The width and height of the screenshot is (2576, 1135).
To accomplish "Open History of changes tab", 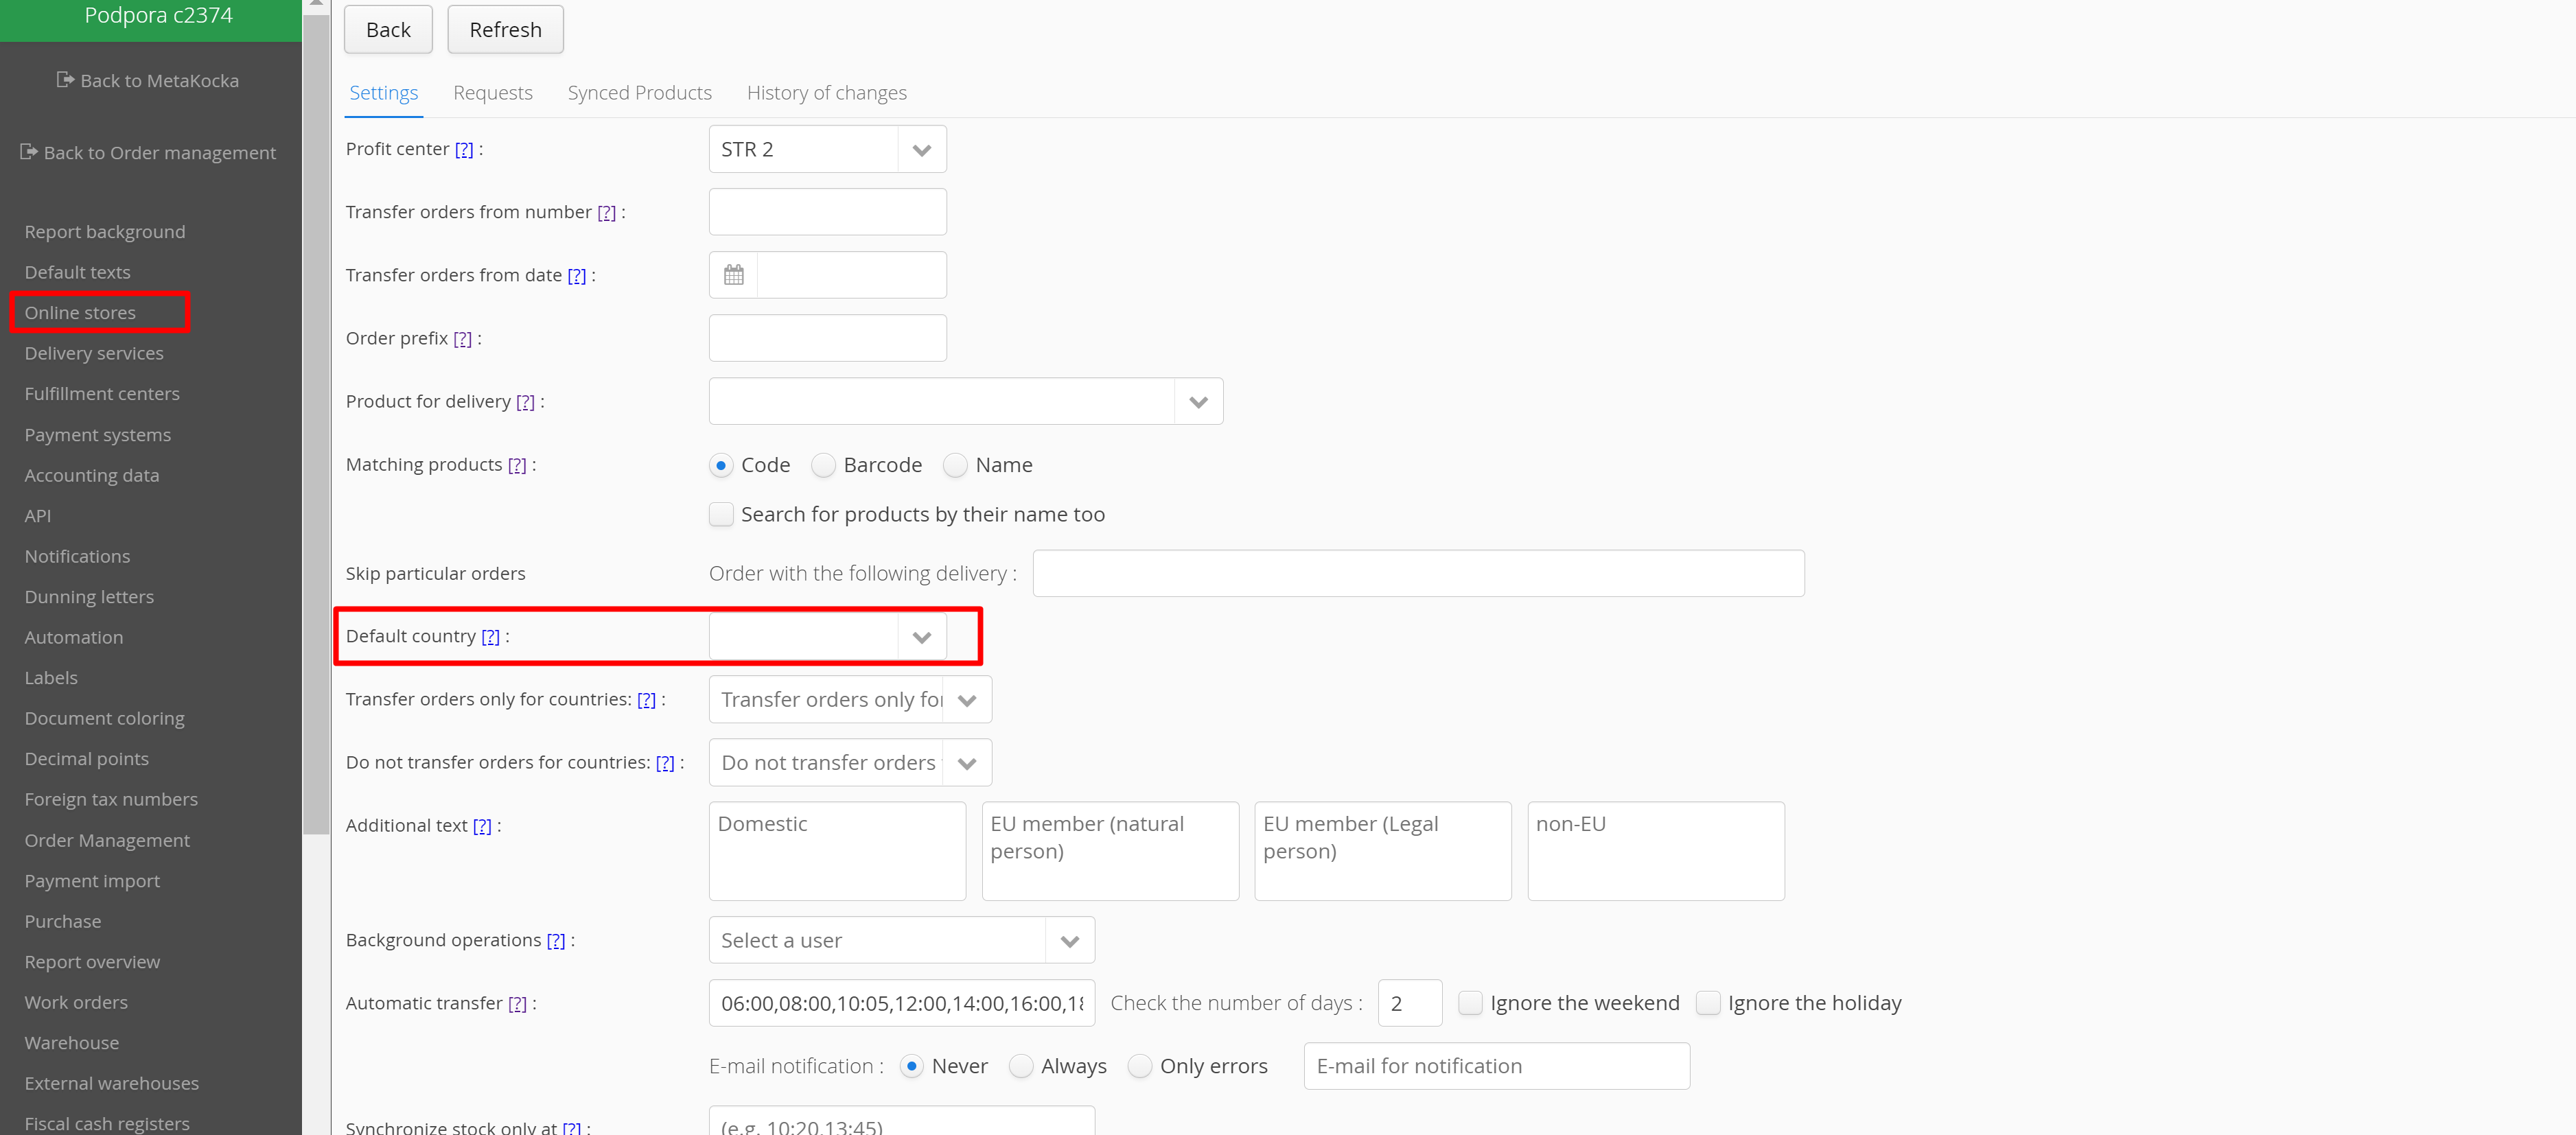I will point(826,93).
